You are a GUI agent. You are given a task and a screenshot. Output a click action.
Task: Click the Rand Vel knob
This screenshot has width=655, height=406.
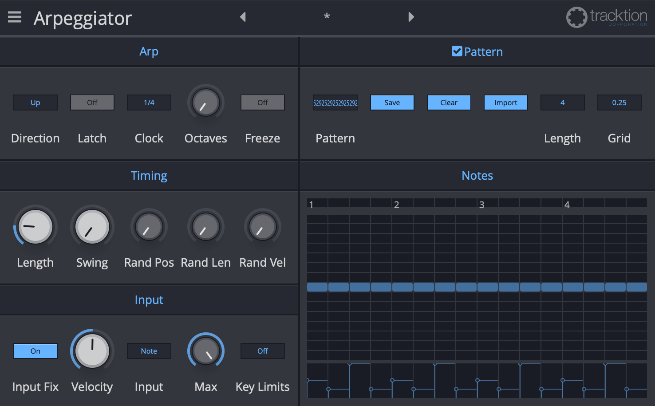[x=262, y=226]
